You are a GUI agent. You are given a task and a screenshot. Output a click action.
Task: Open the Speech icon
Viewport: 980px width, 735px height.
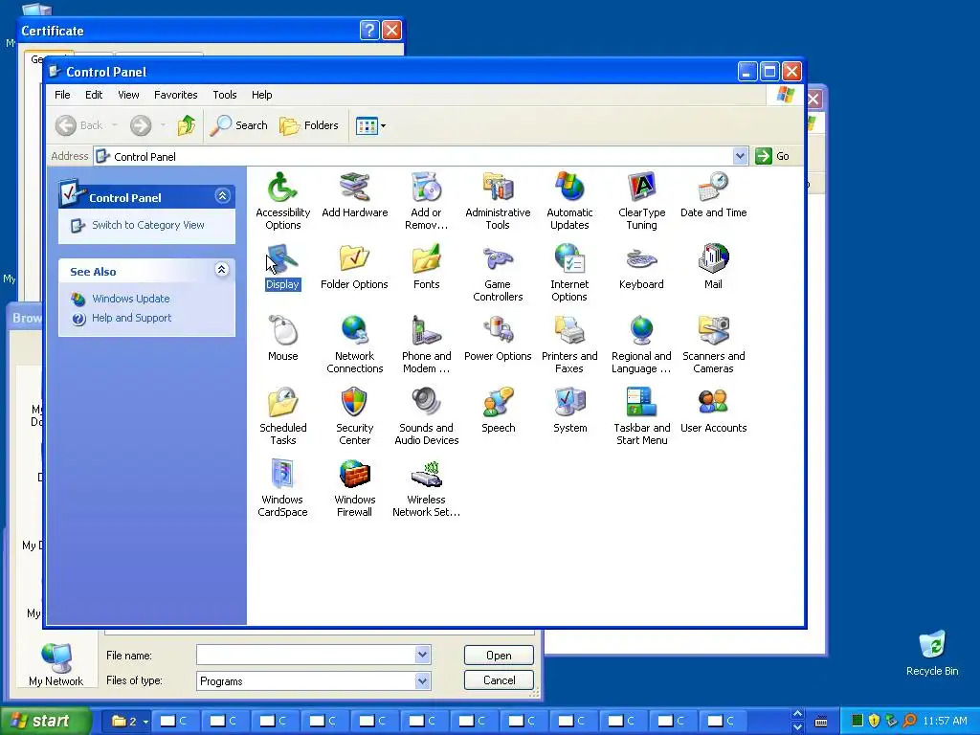click(x=498, y=410)
